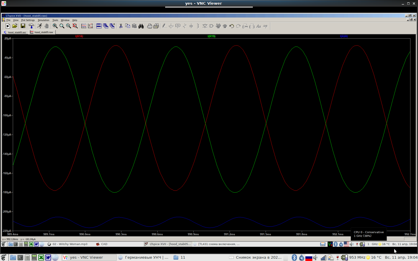Viewport: 418px width, 261px height.
Task: Click the zoom out magnifier icon
Action: pyautogui.click(x=69, y=26)
